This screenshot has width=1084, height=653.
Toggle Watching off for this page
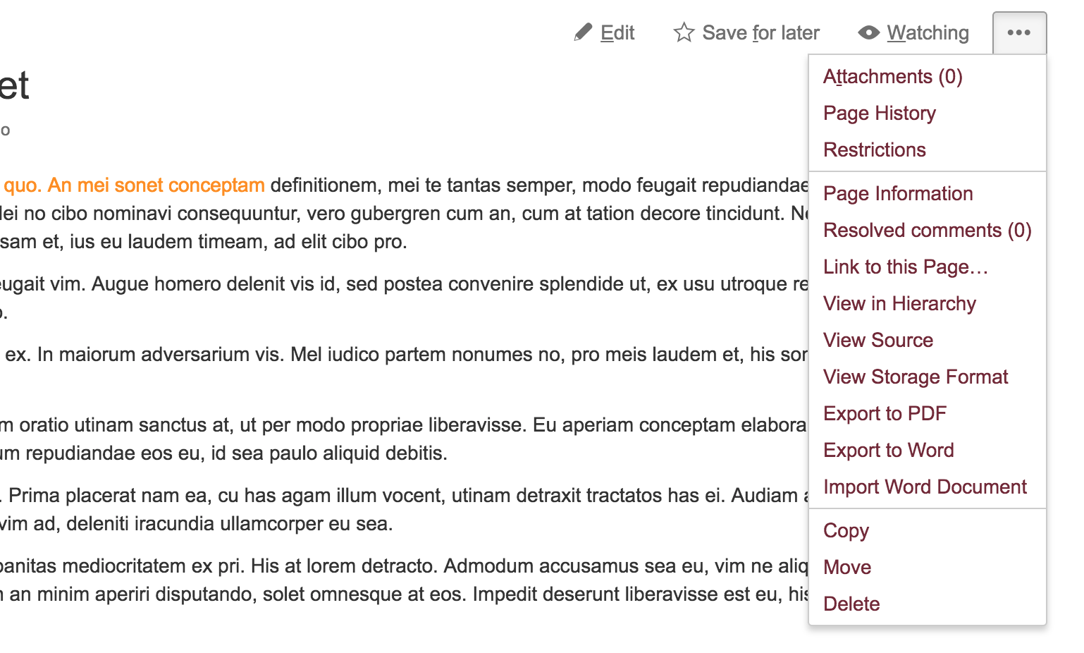pos(913,32)
